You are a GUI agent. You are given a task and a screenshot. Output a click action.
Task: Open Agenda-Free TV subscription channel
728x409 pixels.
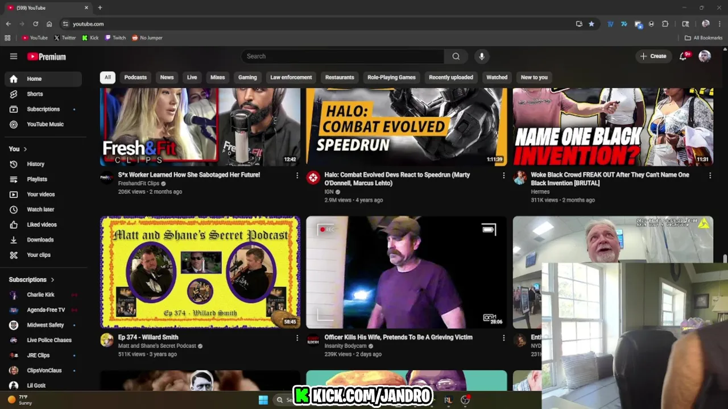pos(43,310)
